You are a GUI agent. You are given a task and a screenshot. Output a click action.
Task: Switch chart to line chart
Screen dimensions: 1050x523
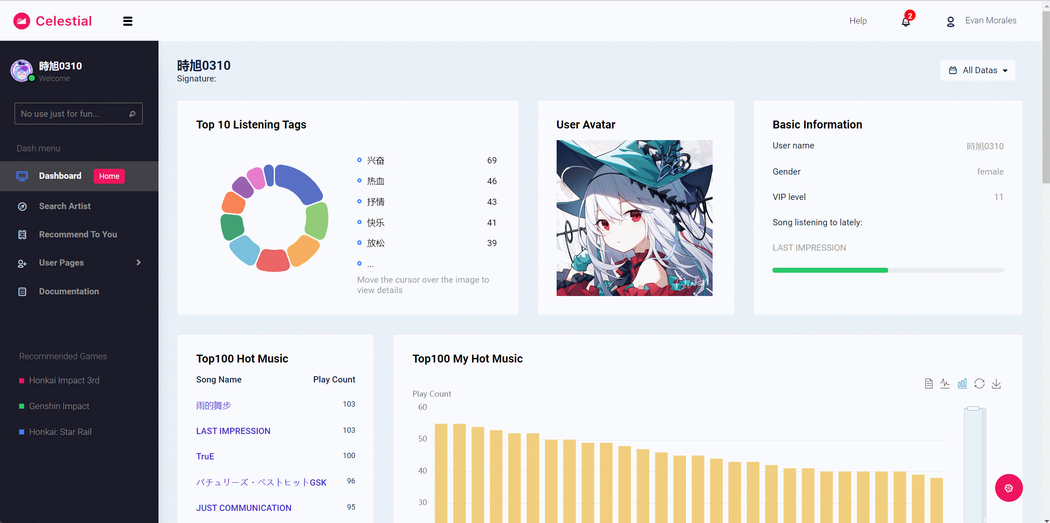pyautogui.click(x=945, y=383)
